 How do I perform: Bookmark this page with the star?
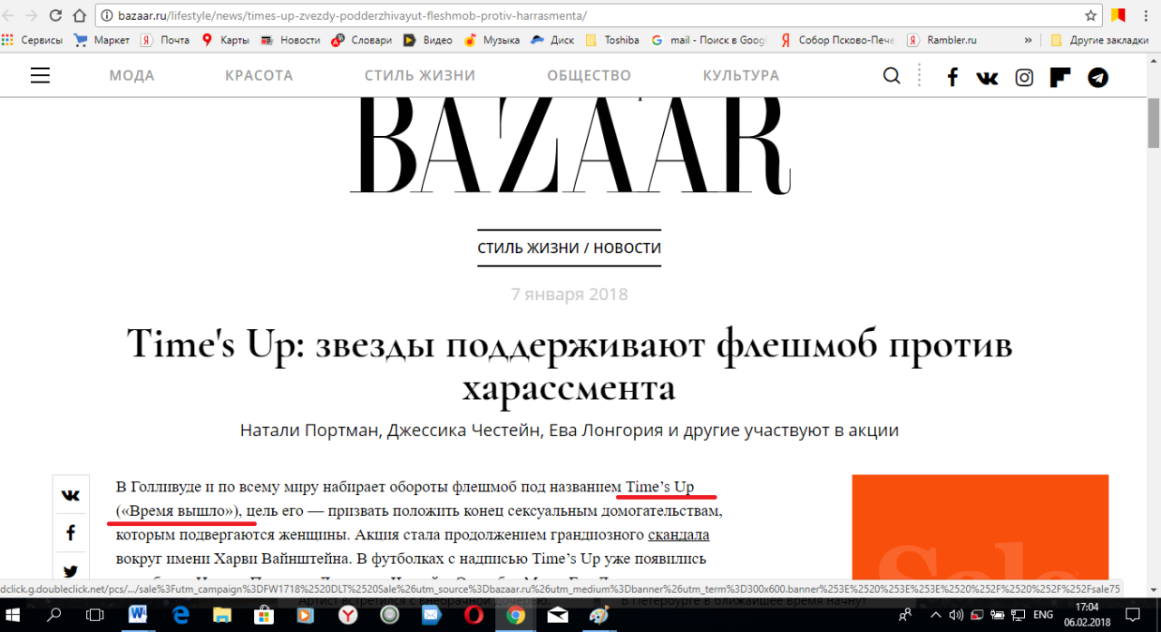1091,15
